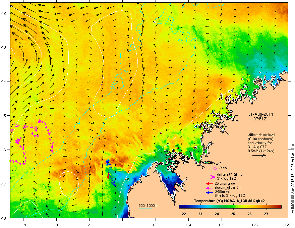The height and width of the screenshot is (228, 295).
Task: Click the longitude axis label '121'
Action: tap(89, 225)
